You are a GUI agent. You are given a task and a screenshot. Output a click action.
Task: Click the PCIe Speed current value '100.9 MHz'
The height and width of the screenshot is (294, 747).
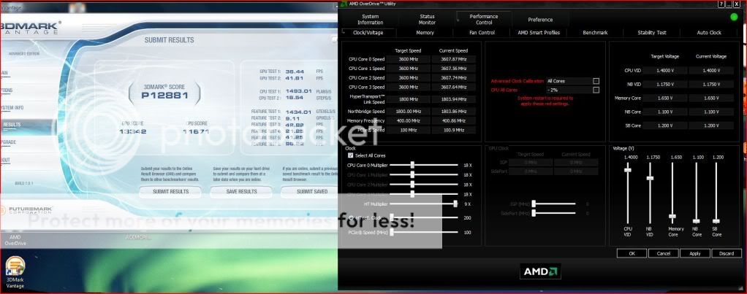tap(453, 130)
